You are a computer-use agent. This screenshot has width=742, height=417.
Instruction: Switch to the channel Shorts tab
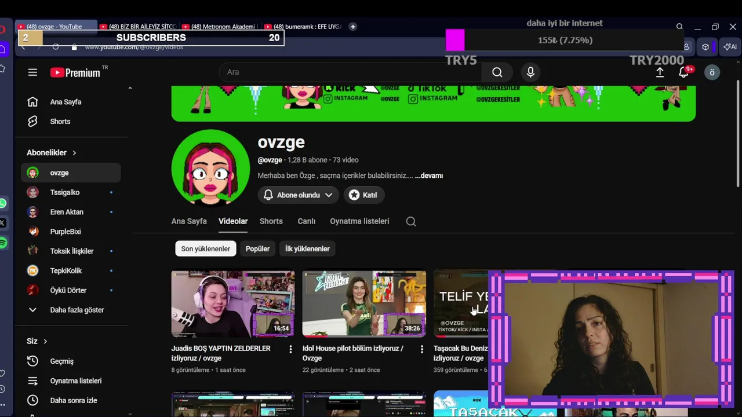[x=271, y=221]
